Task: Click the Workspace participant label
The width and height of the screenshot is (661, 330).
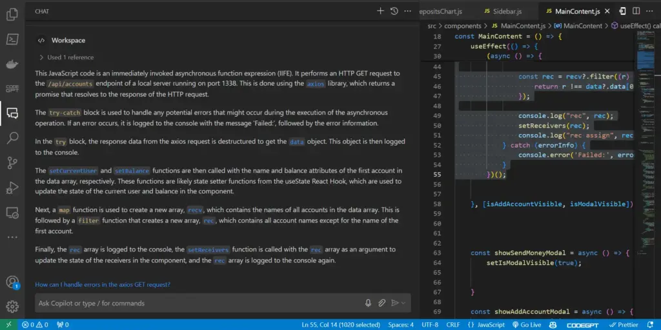Action: [x=68, y=41]
